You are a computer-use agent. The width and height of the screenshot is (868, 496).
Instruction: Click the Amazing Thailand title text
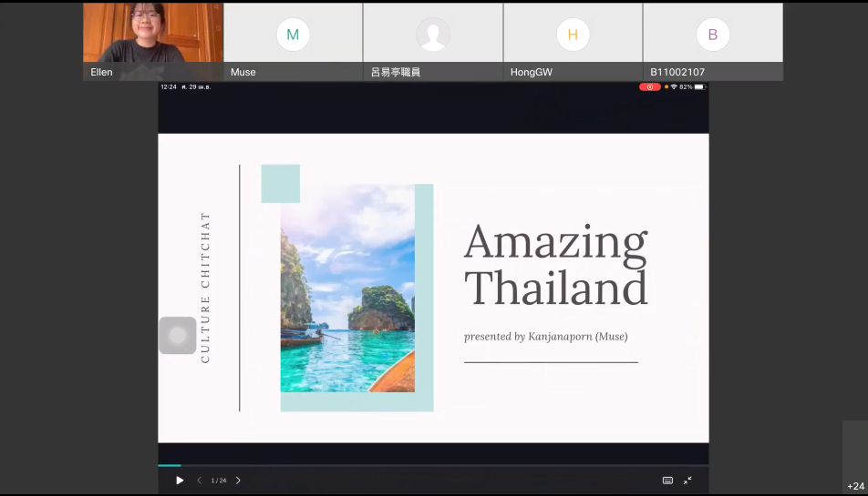(x=556, y=265)
